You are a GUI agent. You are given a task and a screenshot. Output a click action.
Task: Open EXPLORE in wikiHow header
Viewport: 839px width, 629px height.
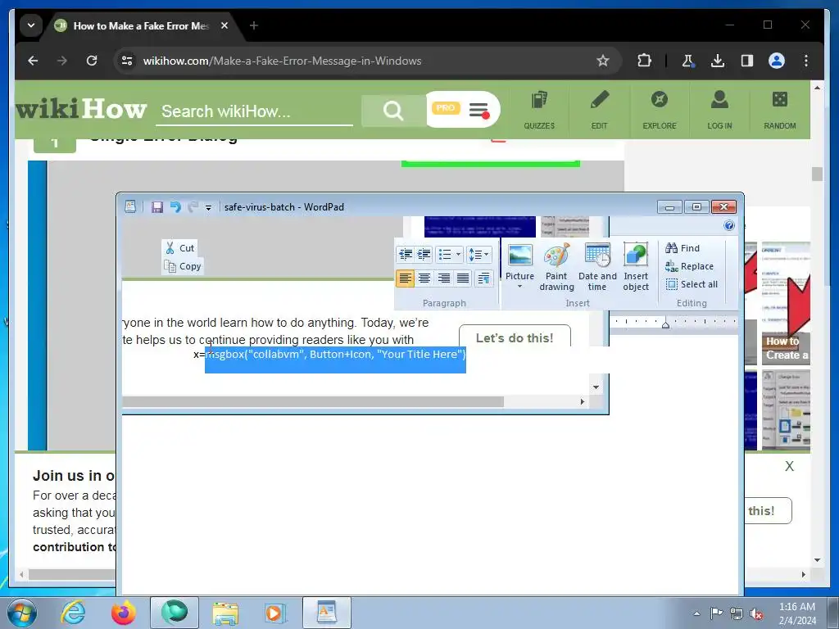coord(660,111)
